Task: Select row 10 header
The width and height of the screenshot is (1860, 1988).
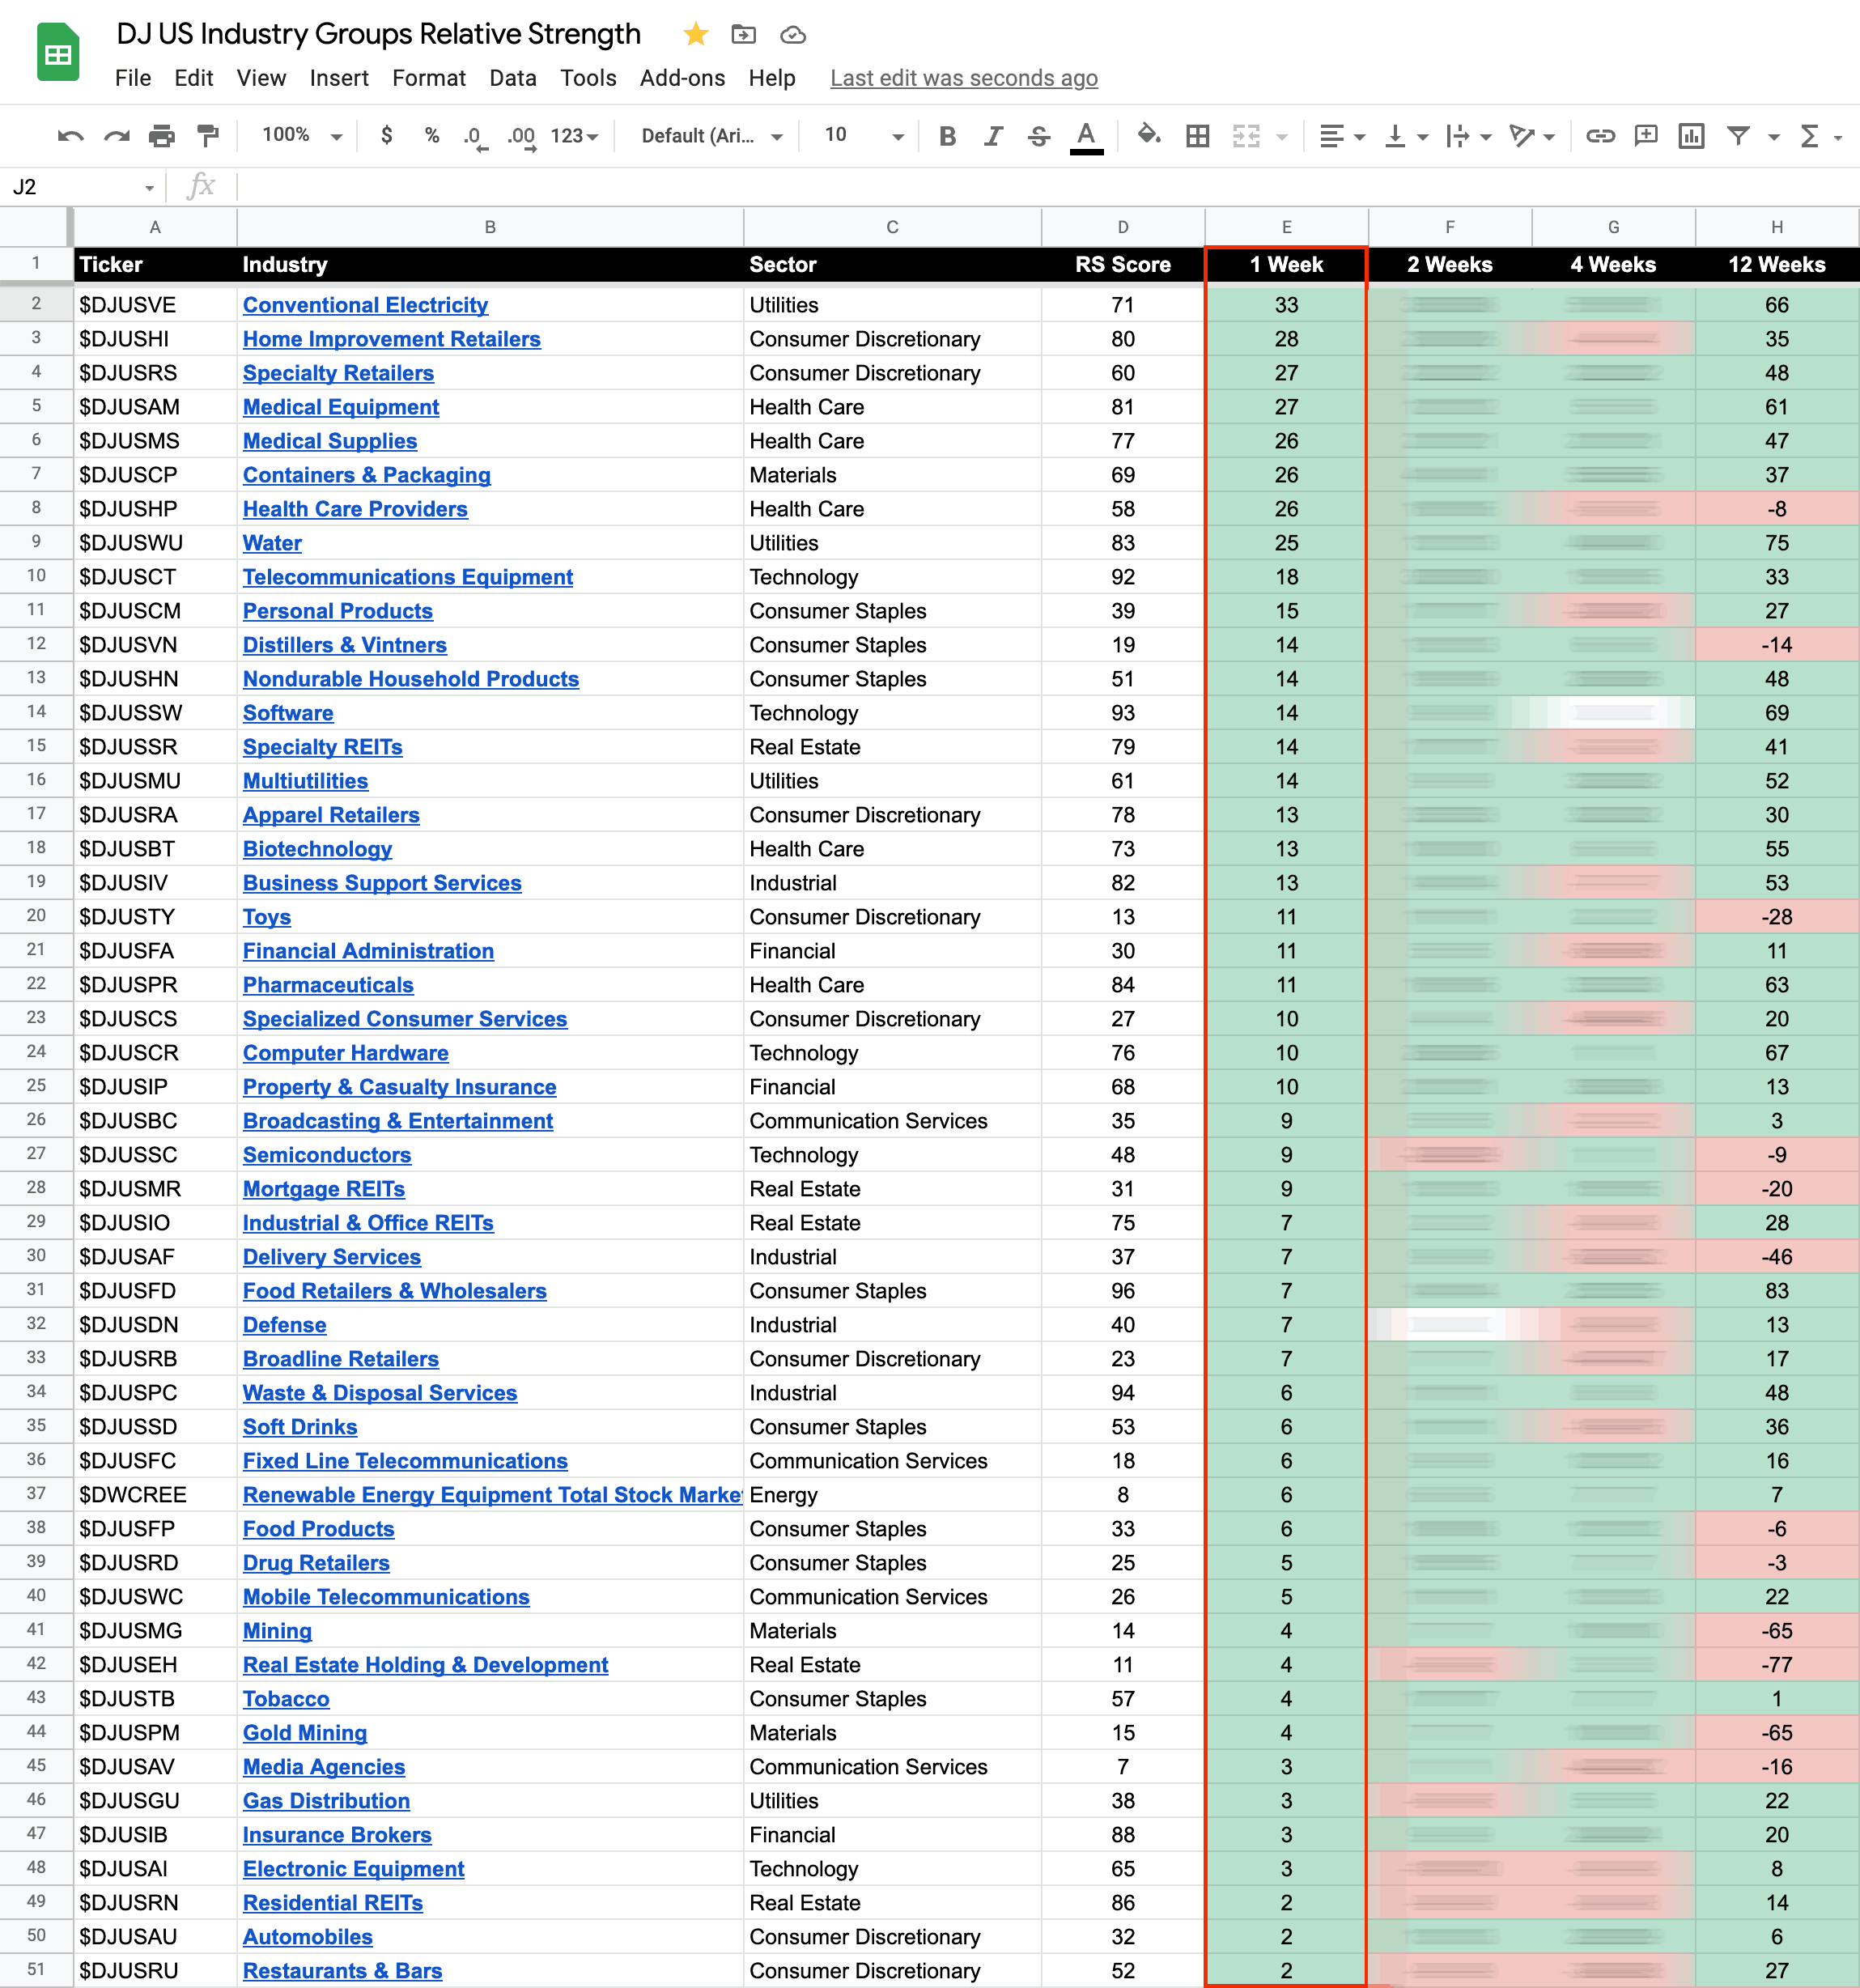Action: [x=36, y=576]
